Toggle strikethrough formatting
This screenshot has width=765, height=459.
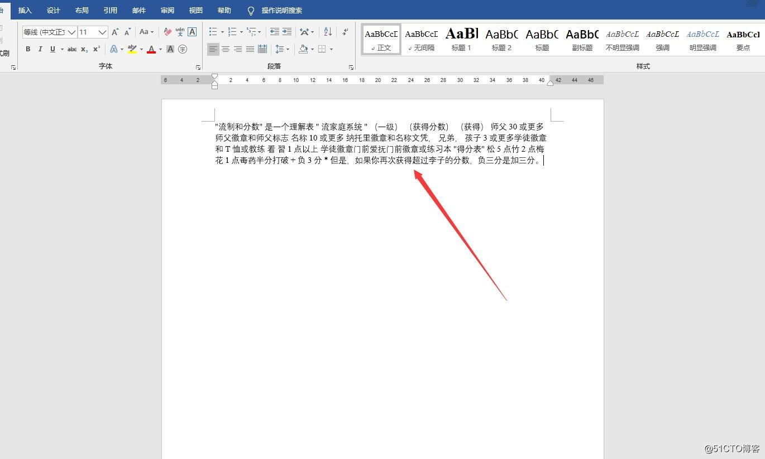(x=72, y=49)
